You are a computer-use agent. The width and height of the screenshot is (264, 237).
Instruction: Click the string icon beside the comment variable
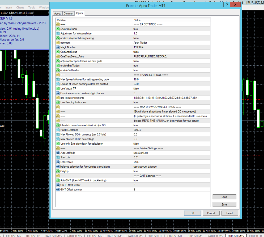58,43
